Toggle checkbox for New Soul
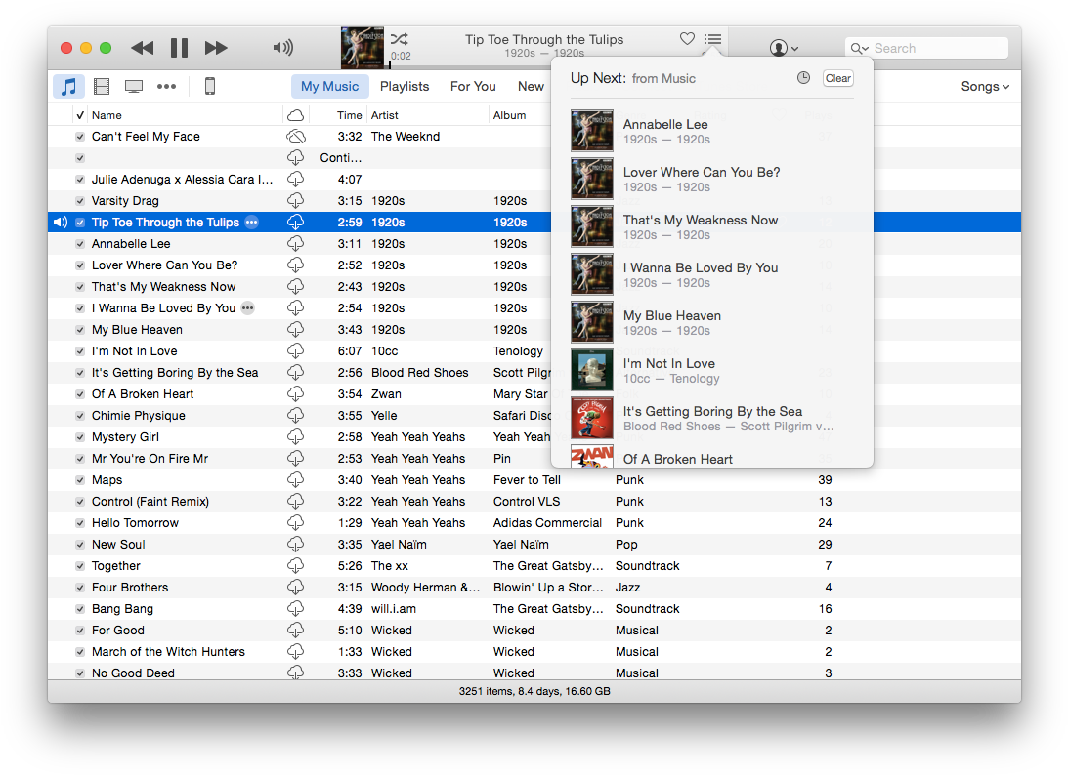 [80, 545]
